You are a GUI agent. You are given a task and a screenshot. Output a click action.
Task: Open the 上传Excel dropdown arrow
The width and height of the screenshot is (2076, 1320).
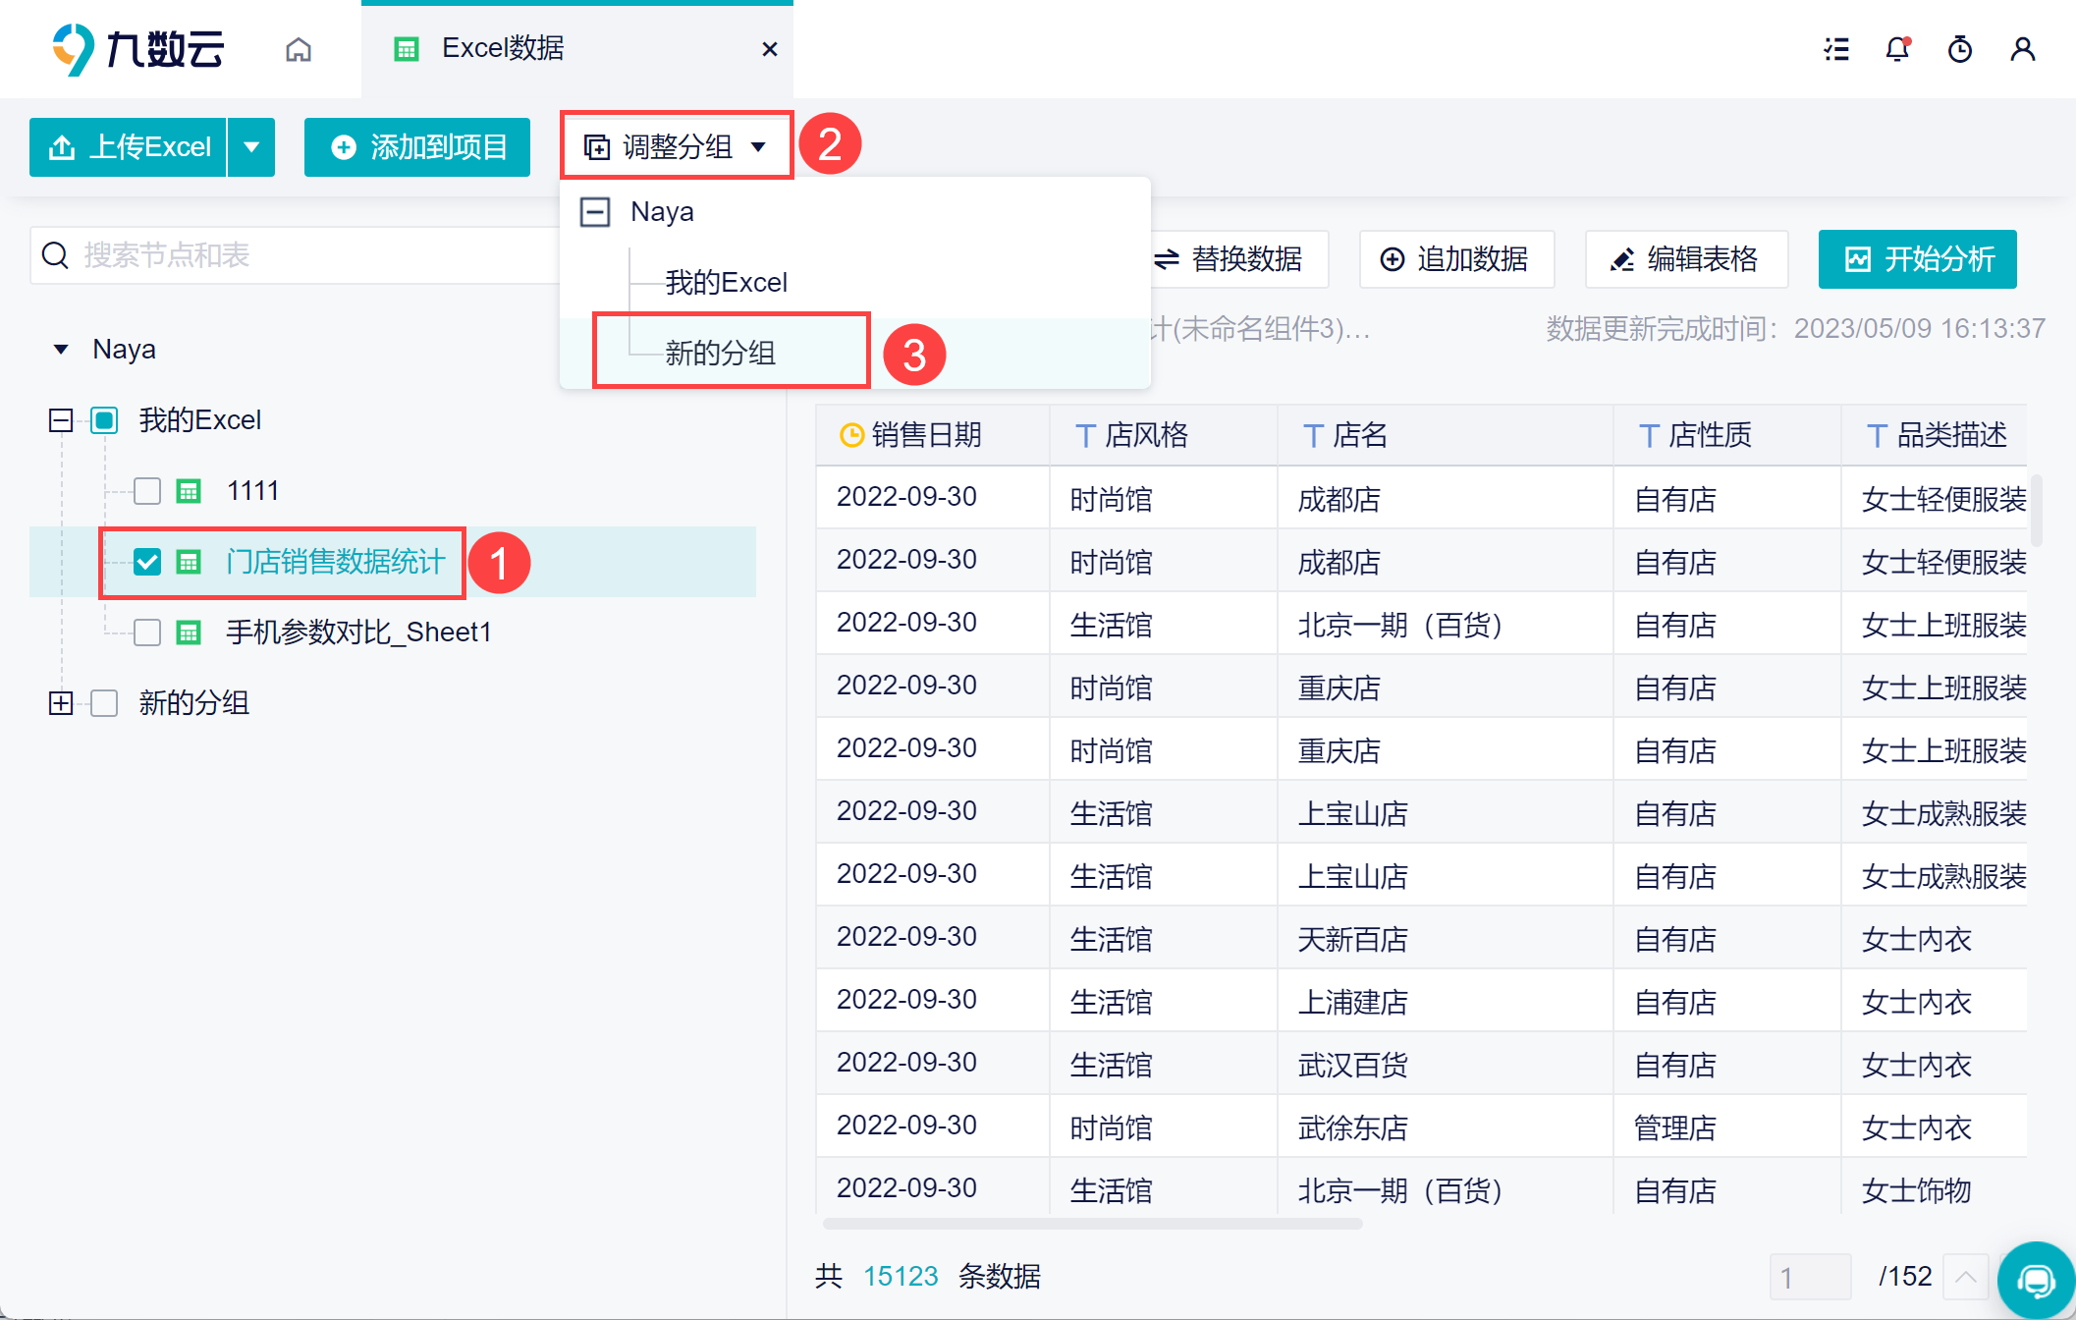[x=251, y=147]
